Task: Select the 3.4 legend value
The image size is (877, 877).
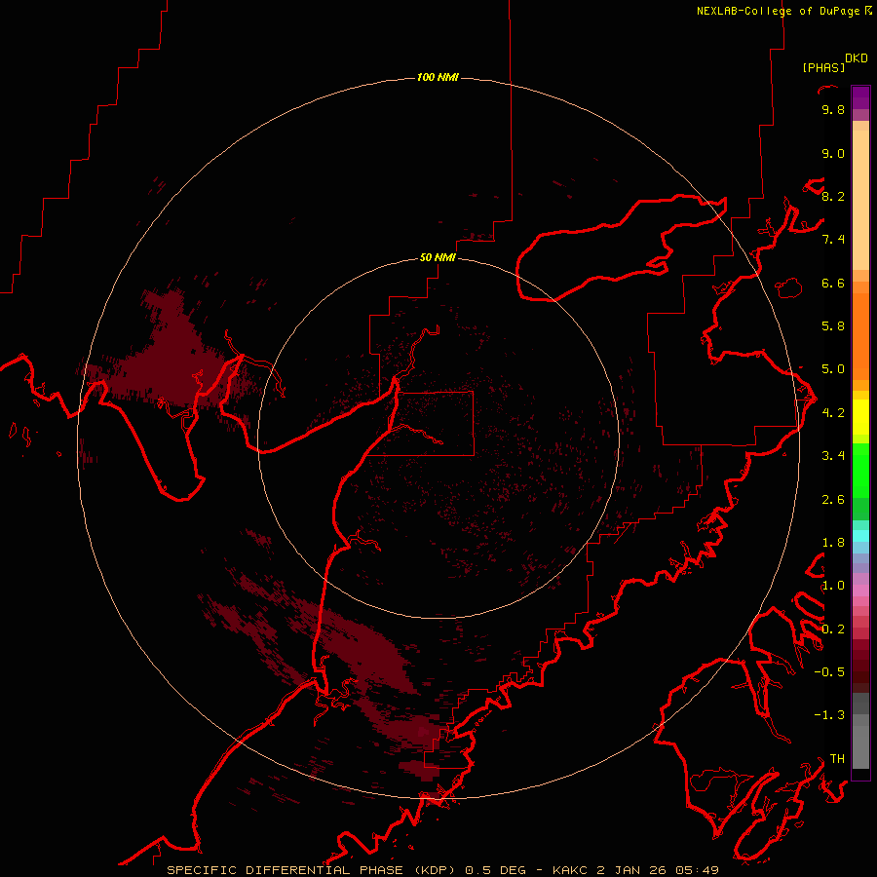Action: [x=833, y=456]
